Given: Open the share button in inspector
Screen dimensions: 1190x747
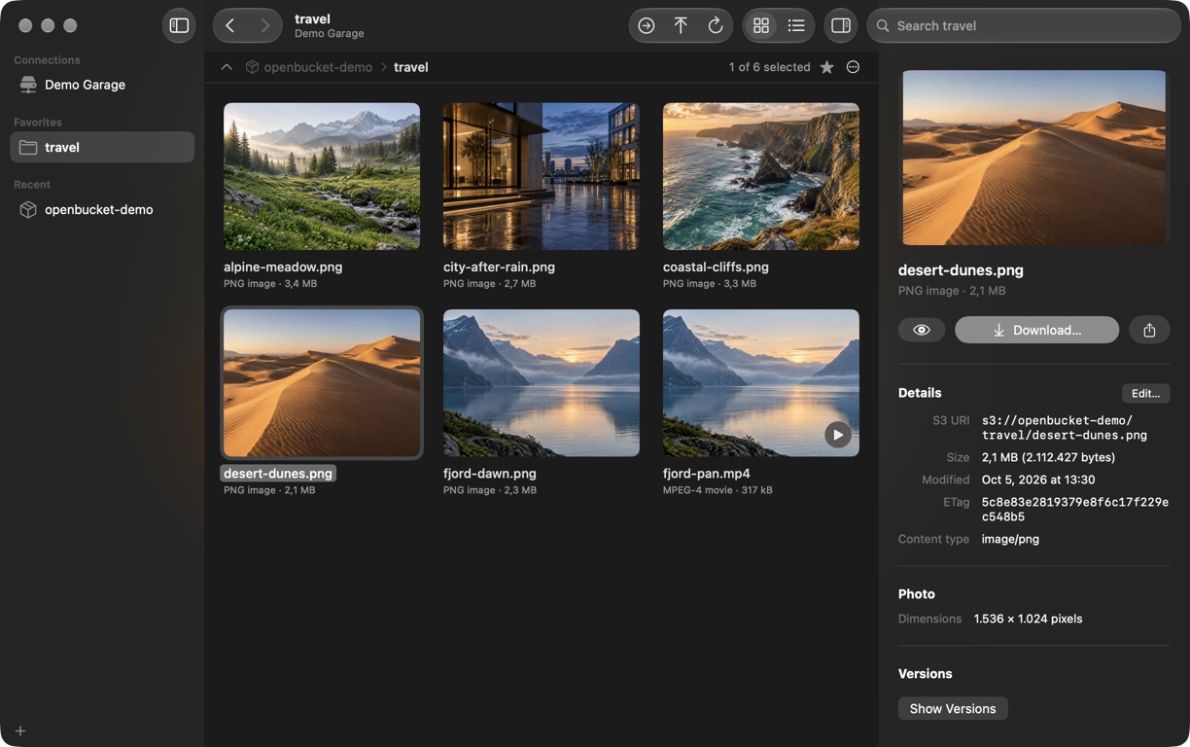Looking at the screenshot, I should point(1149,330).
